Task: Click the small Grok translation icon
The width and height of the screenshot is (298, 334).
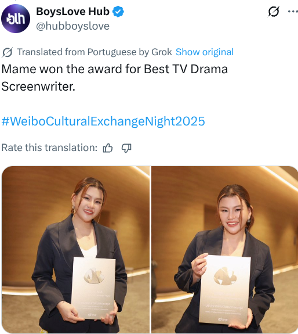Action: point(7,52)
